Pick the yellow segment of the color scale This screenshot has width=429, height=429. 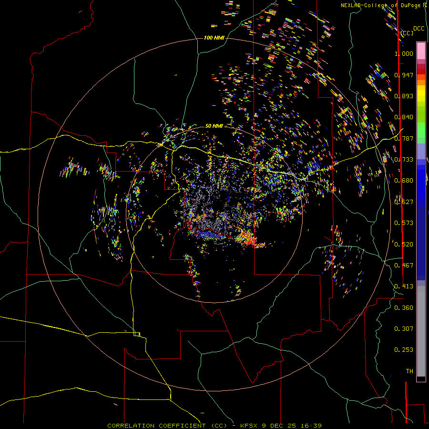tap(421, 93)
